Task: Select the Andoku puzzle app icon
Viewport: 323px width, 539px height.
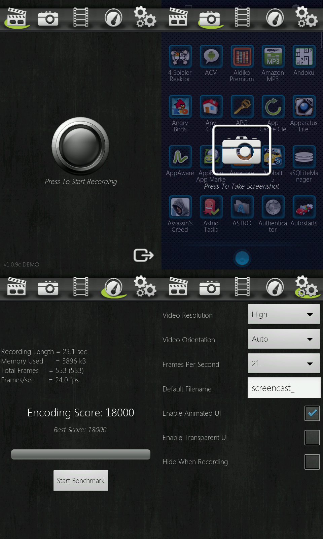Action: click(x=304, y=57)
